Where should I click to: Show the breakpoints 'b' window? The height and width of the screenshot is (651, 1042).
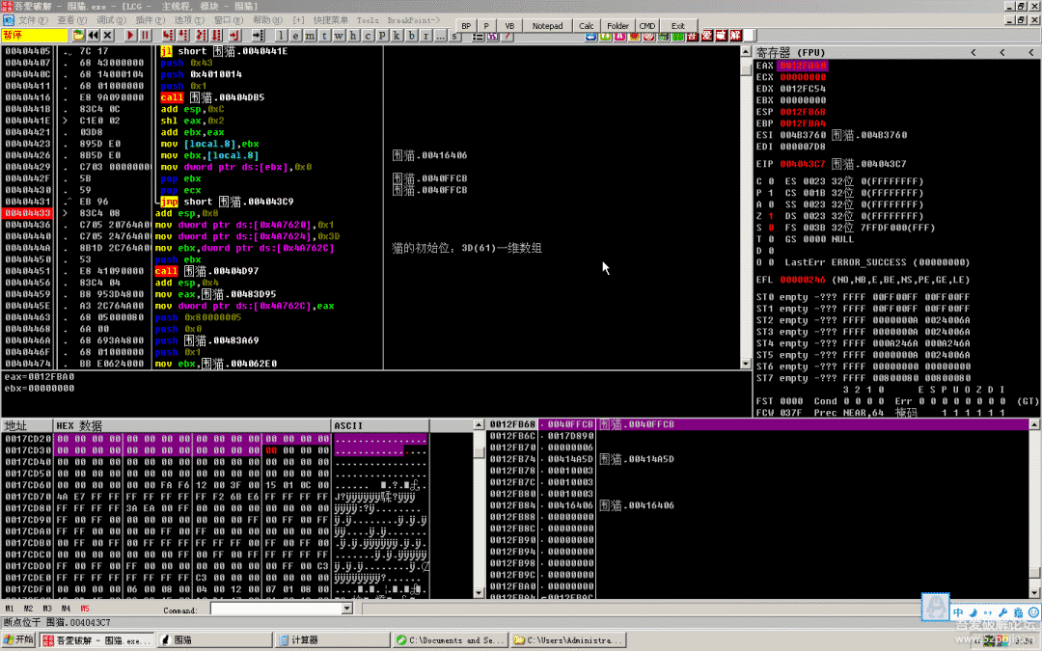412,36
